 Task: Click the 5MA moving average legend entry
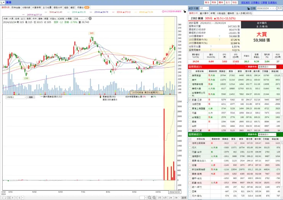[56, 12]
